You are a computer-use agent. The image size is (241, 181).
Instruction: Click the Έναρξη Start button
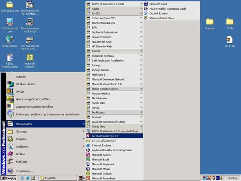tap(8, 178)
